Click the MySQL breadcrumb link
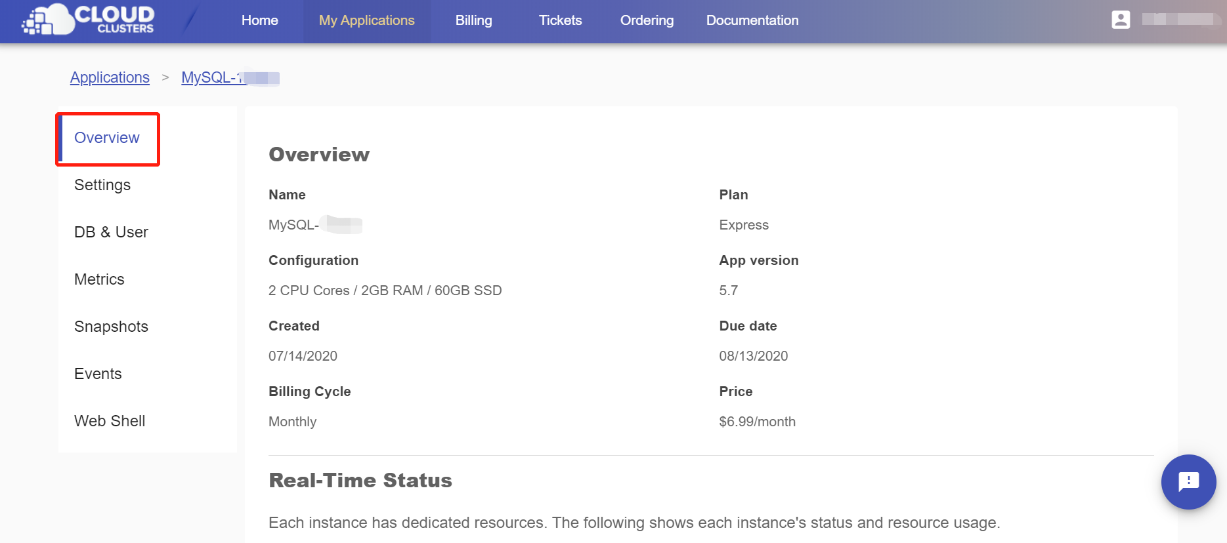The image size is (1227, 543). 230,77
